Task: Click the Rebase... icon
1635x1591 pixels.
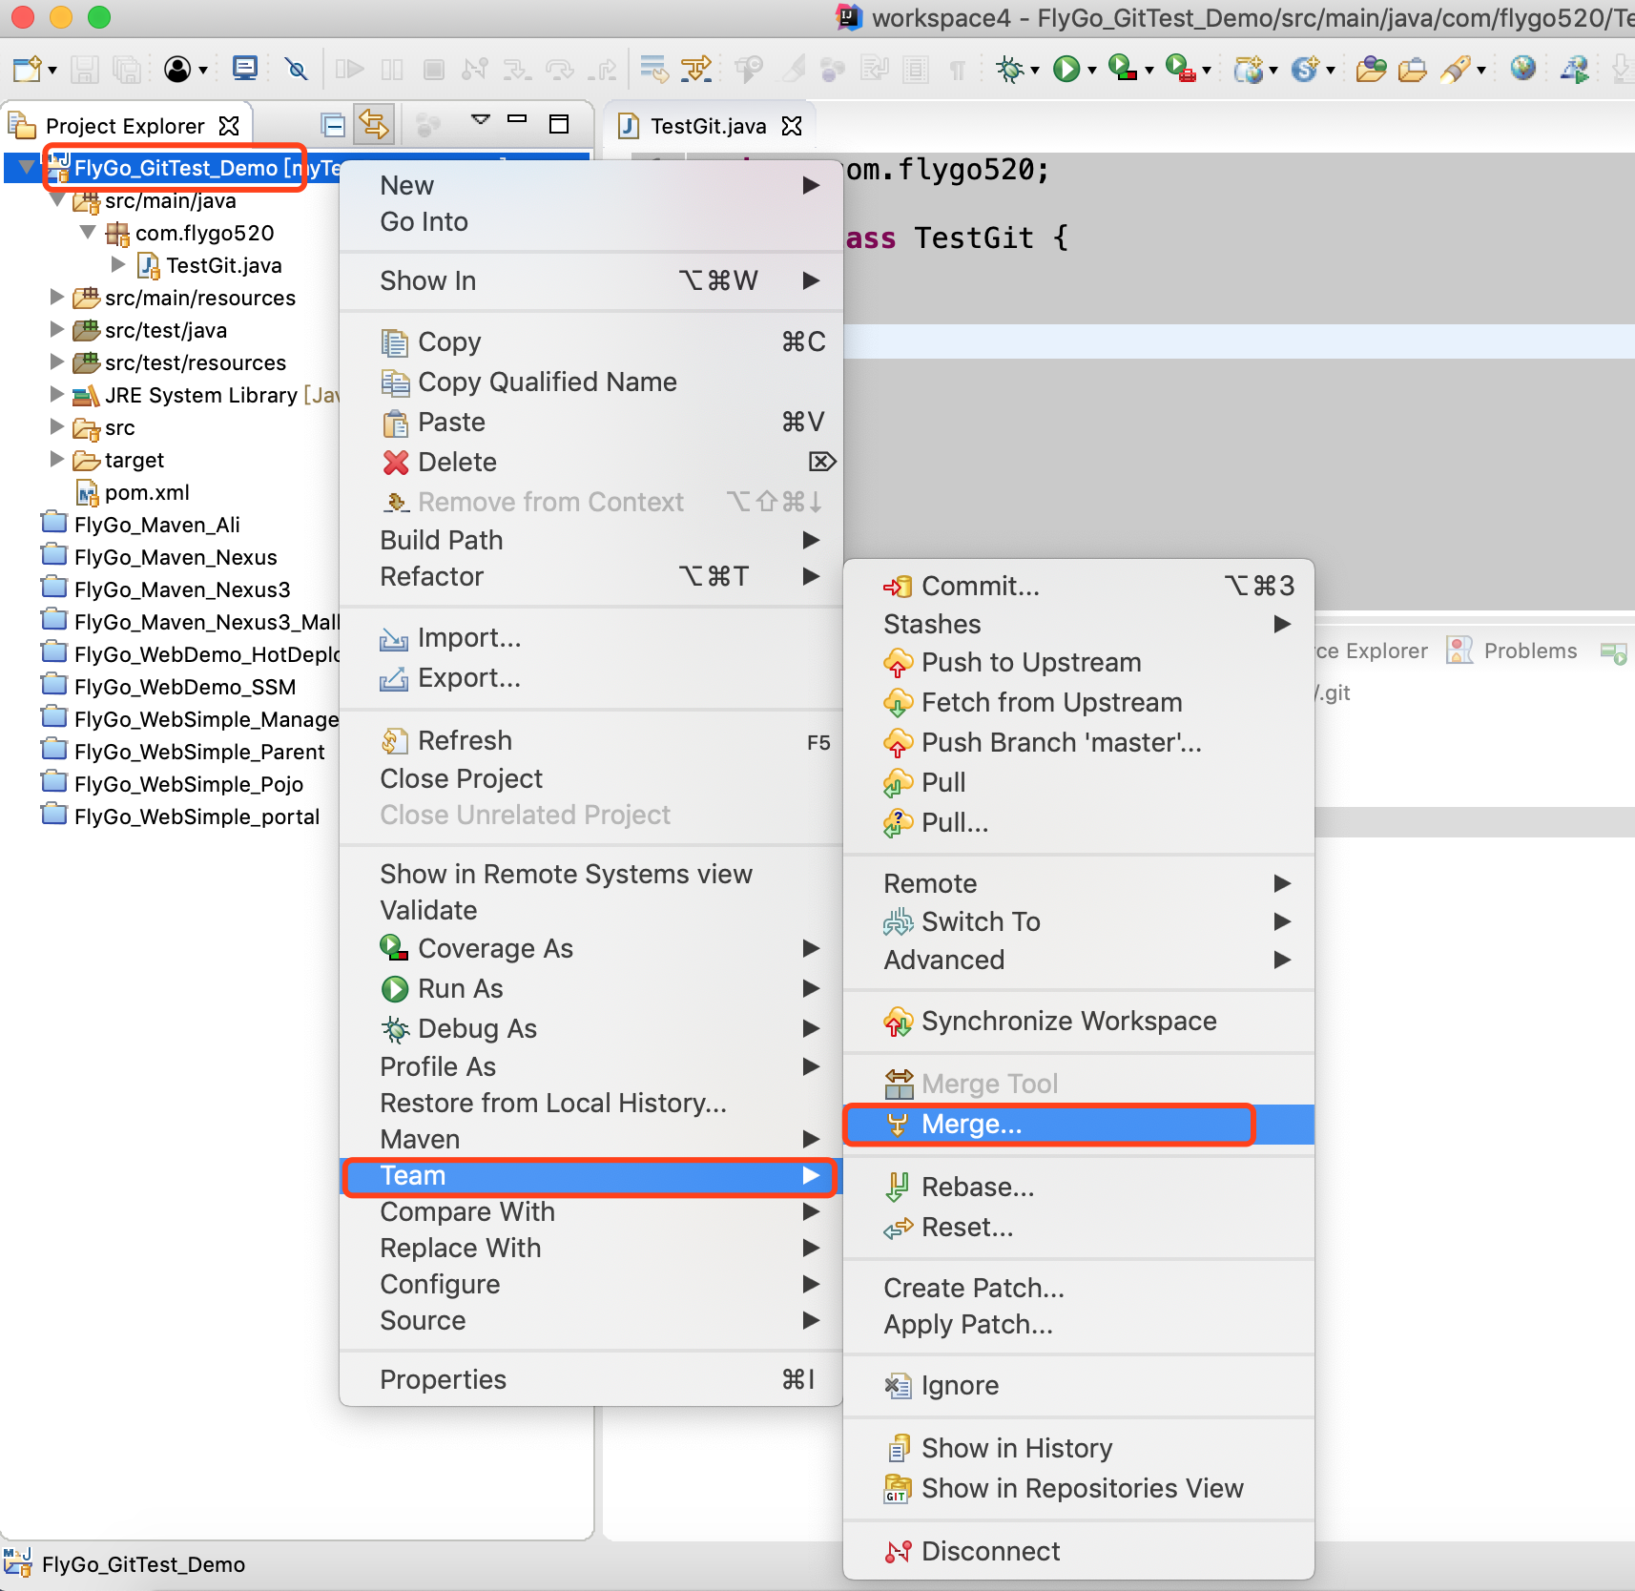Action: pos(898,1187)
